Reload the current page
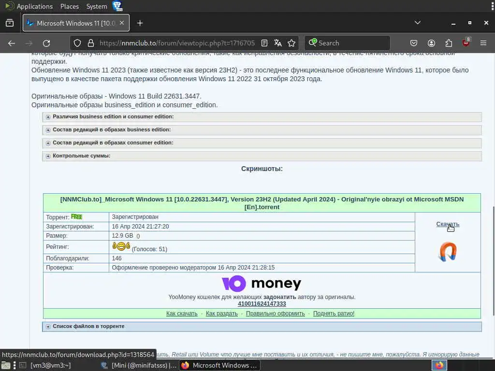 [x=46, y=43]
